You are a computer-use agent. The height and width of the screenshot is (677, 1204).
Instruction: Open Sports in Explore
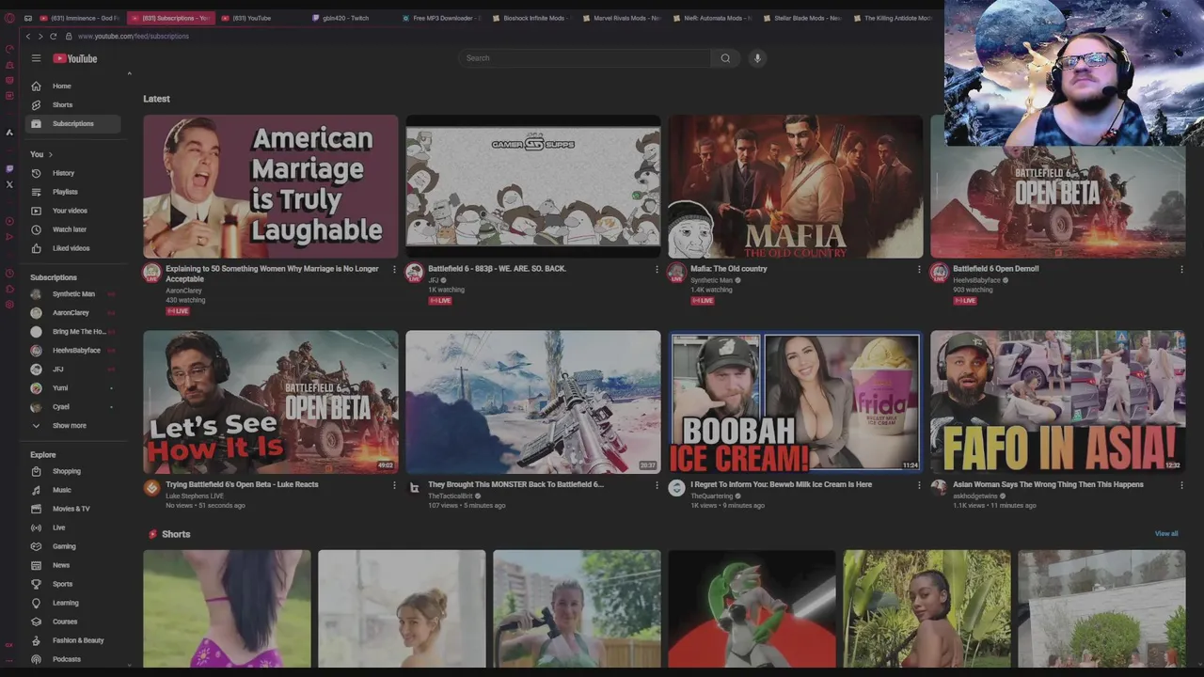(x=73, y=584)
